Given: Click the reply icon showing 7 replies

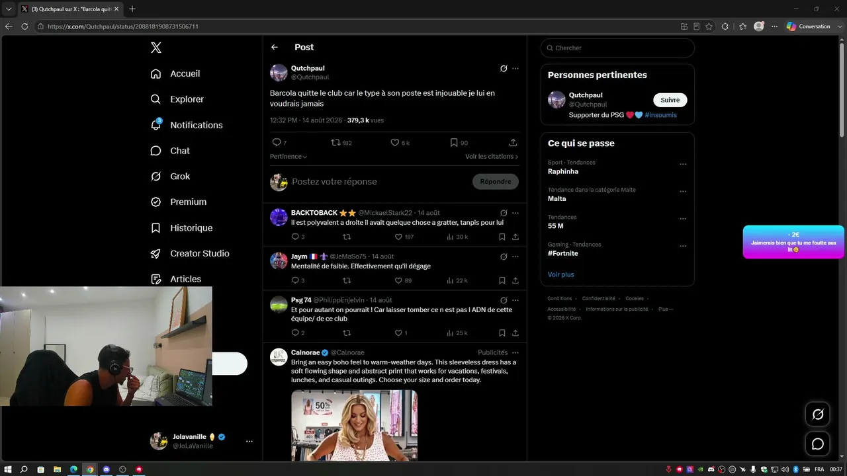Looking at the screenshot, I should (277, 142).
